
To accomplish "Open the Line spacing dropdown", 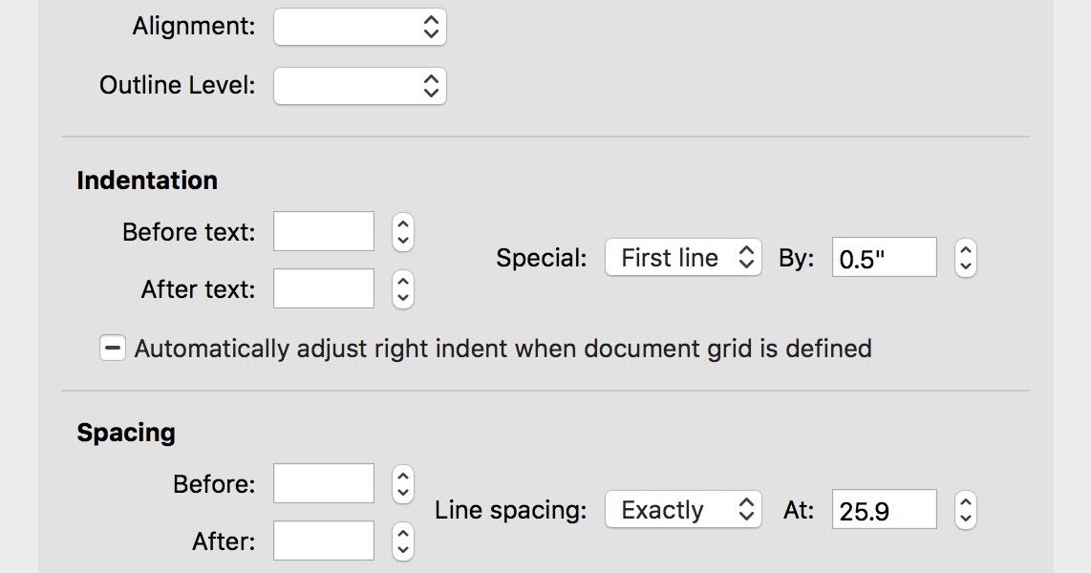I will click(x=682, y=510).
